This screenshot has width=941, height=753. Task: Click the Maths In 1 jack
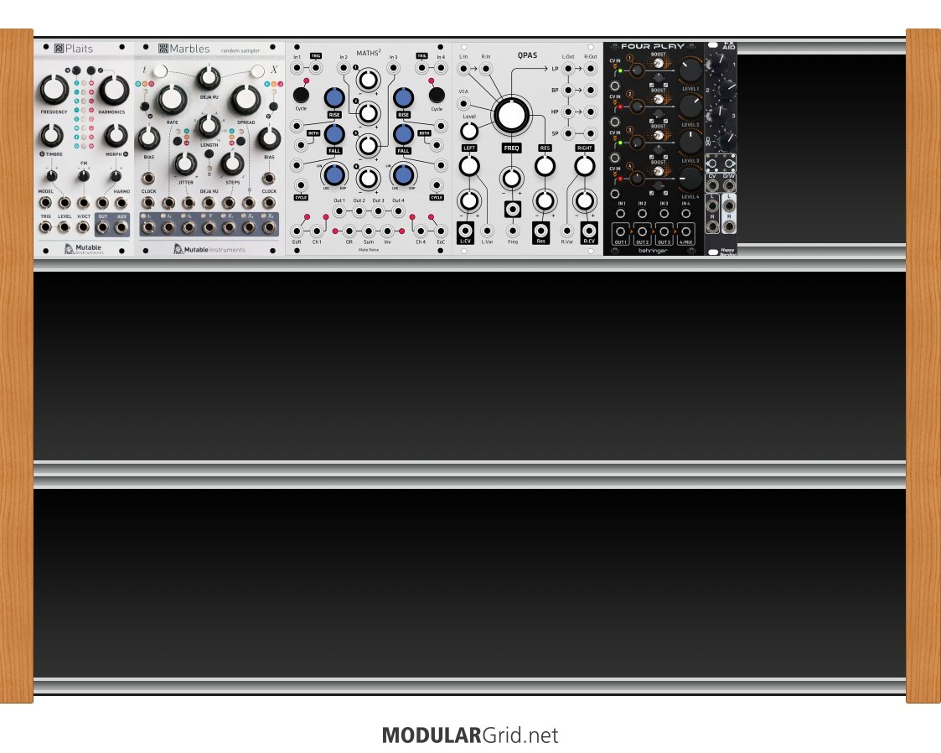297,68
